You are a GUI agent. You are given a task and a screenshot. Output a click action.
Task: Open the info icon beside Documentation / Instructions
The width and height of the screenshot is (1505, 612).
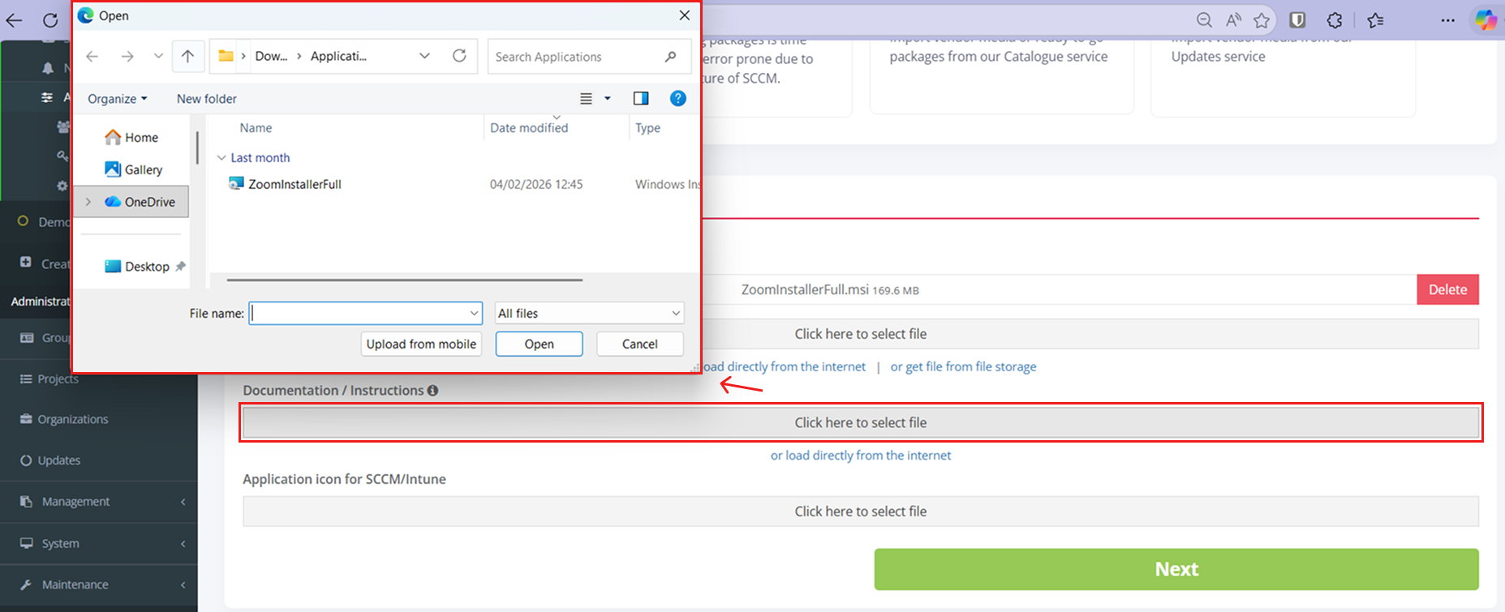(432, 390)
